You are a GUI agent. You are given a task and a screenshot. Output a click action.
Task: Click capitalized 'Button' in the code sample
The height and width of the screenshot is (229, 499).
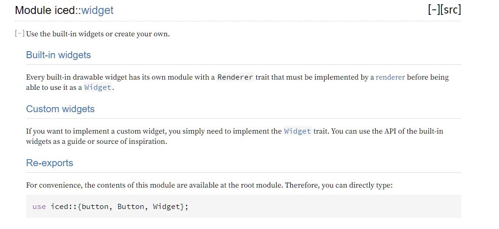(x=131, y=207)
